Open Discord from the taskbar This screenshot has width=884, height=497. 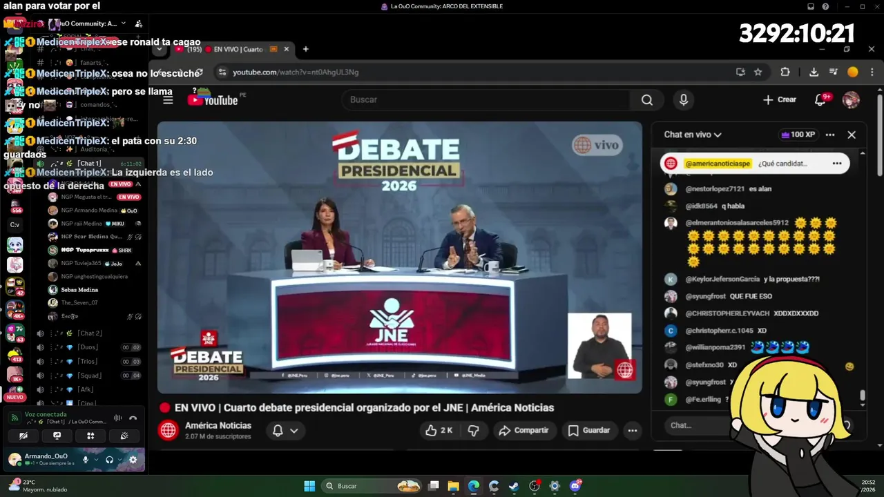(x=575, y=486)
